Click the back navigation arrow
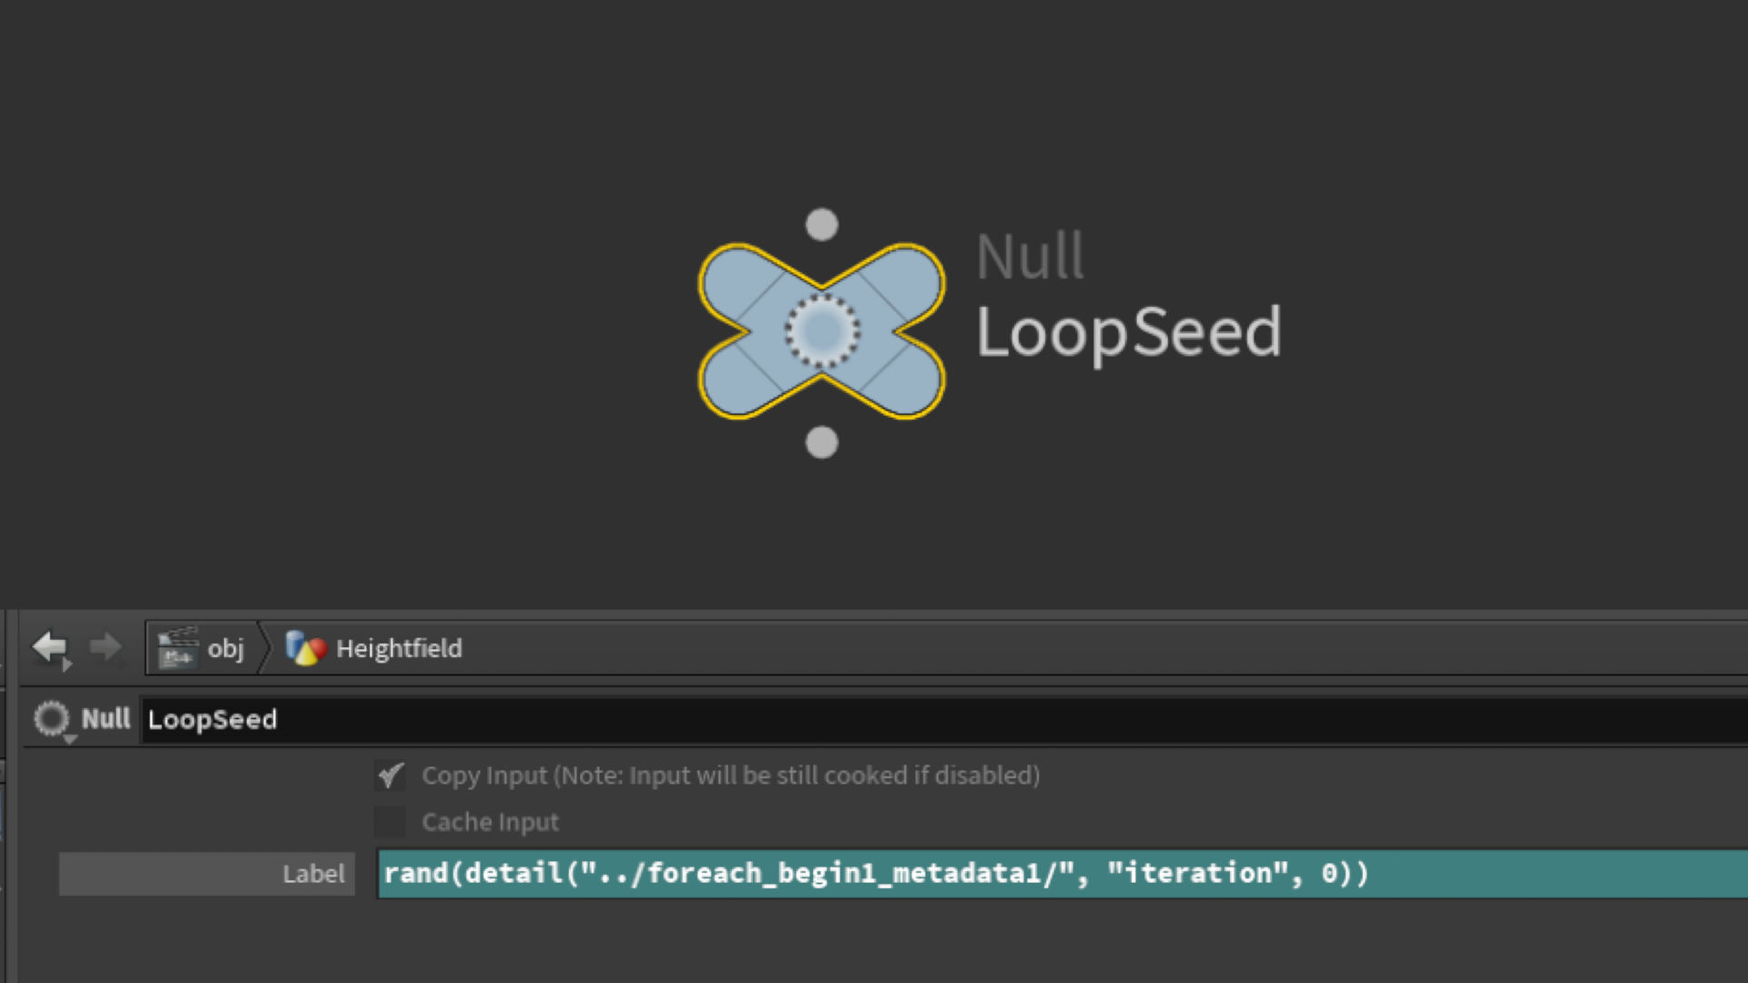This screenshot has height=983, width=1748. click(49, 647)
